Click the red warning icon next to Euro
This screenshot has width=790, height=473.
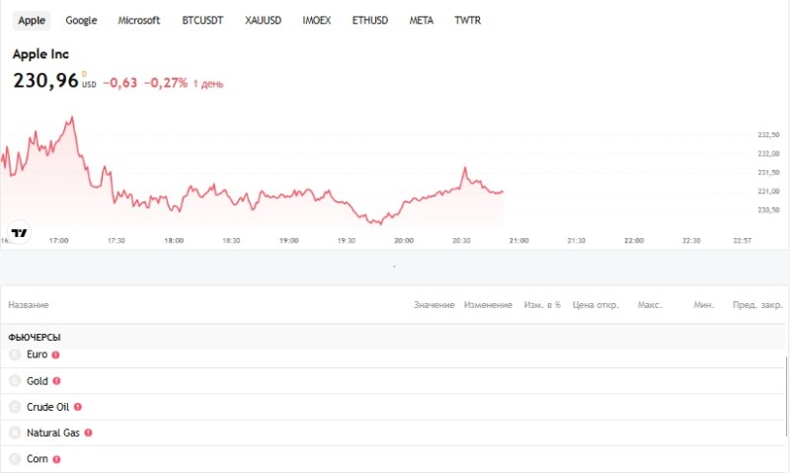[x=56, y=355]
